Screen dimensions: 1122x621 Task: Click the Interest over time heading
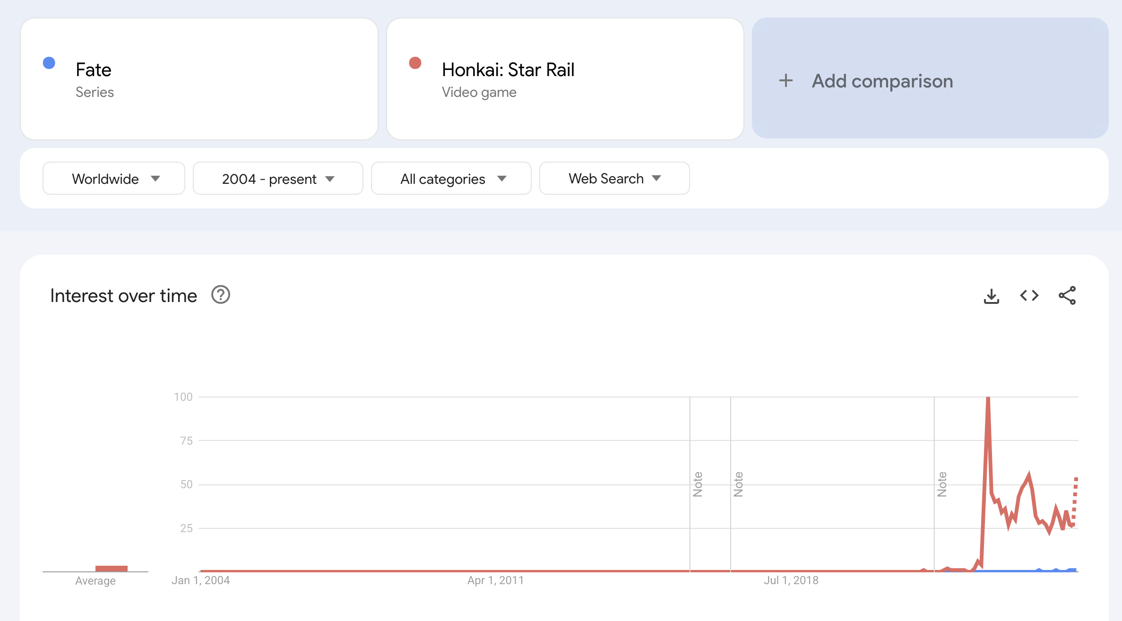(123, 296)
